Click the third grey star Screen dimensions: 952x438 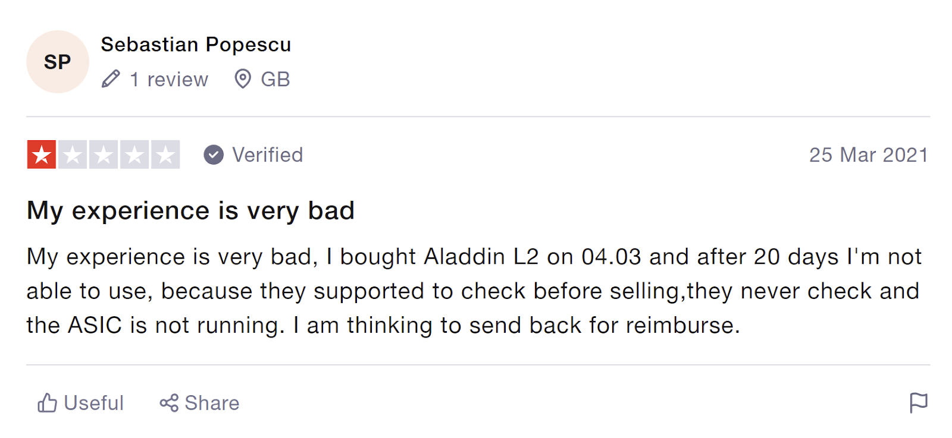104,155
